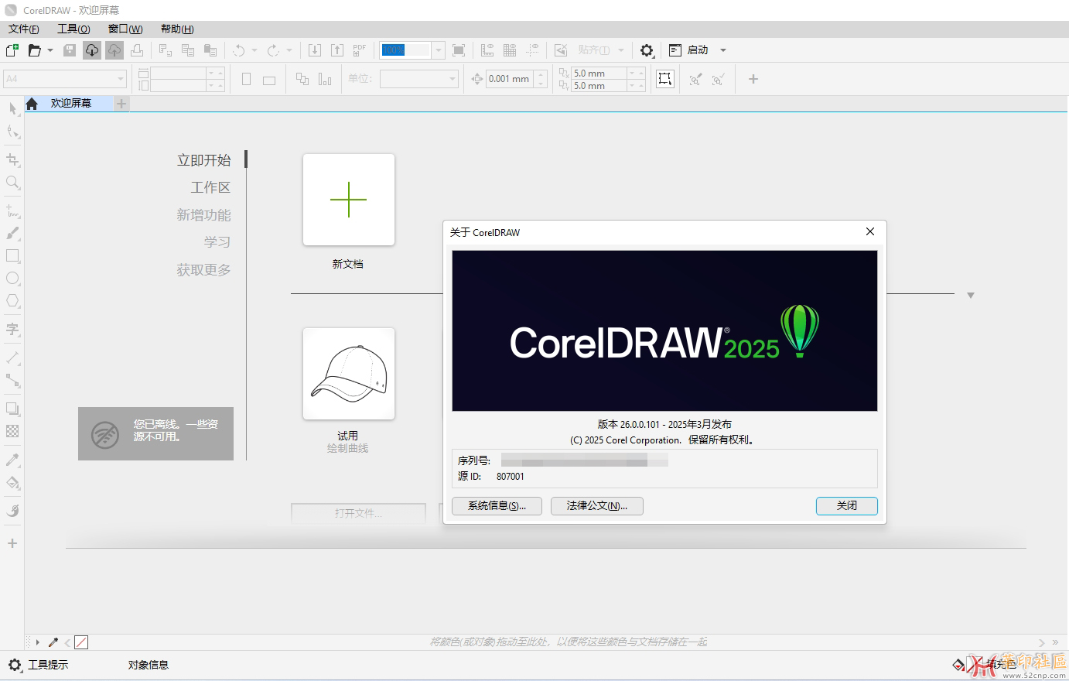
Task: Click the cloud upload icon
Action: [114, 50]
